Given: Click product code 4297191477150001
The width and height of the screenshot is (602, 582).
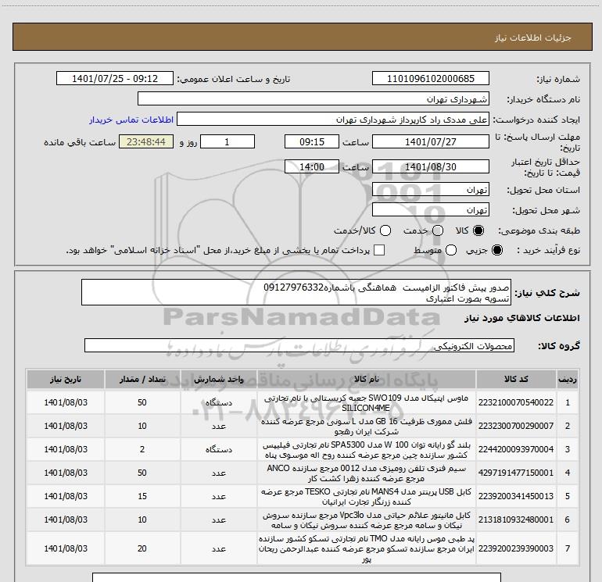Looking at the screenshot, I should tap(516, 473).
